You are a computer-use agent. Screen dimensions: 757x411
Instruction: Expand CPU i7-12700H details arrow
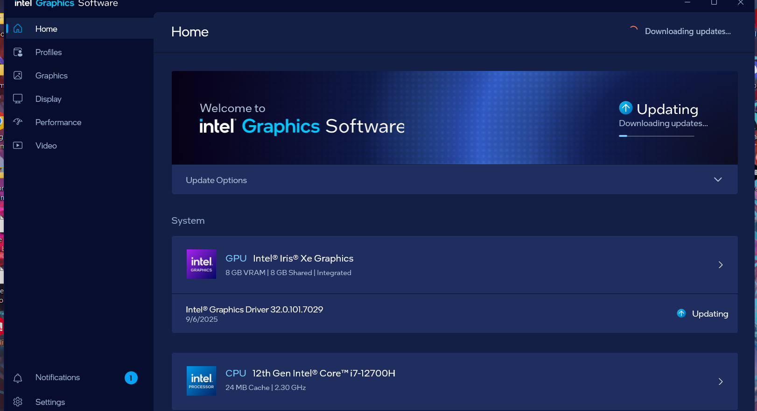pos(721,382)
